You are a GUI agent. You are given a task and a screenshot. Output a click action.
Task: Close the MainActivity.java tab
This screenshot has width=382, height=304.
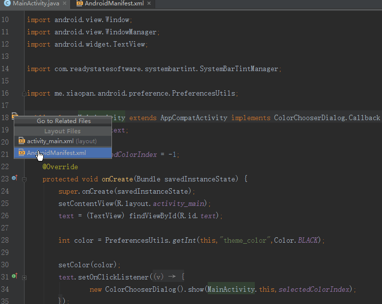click(x=64, y=3)
